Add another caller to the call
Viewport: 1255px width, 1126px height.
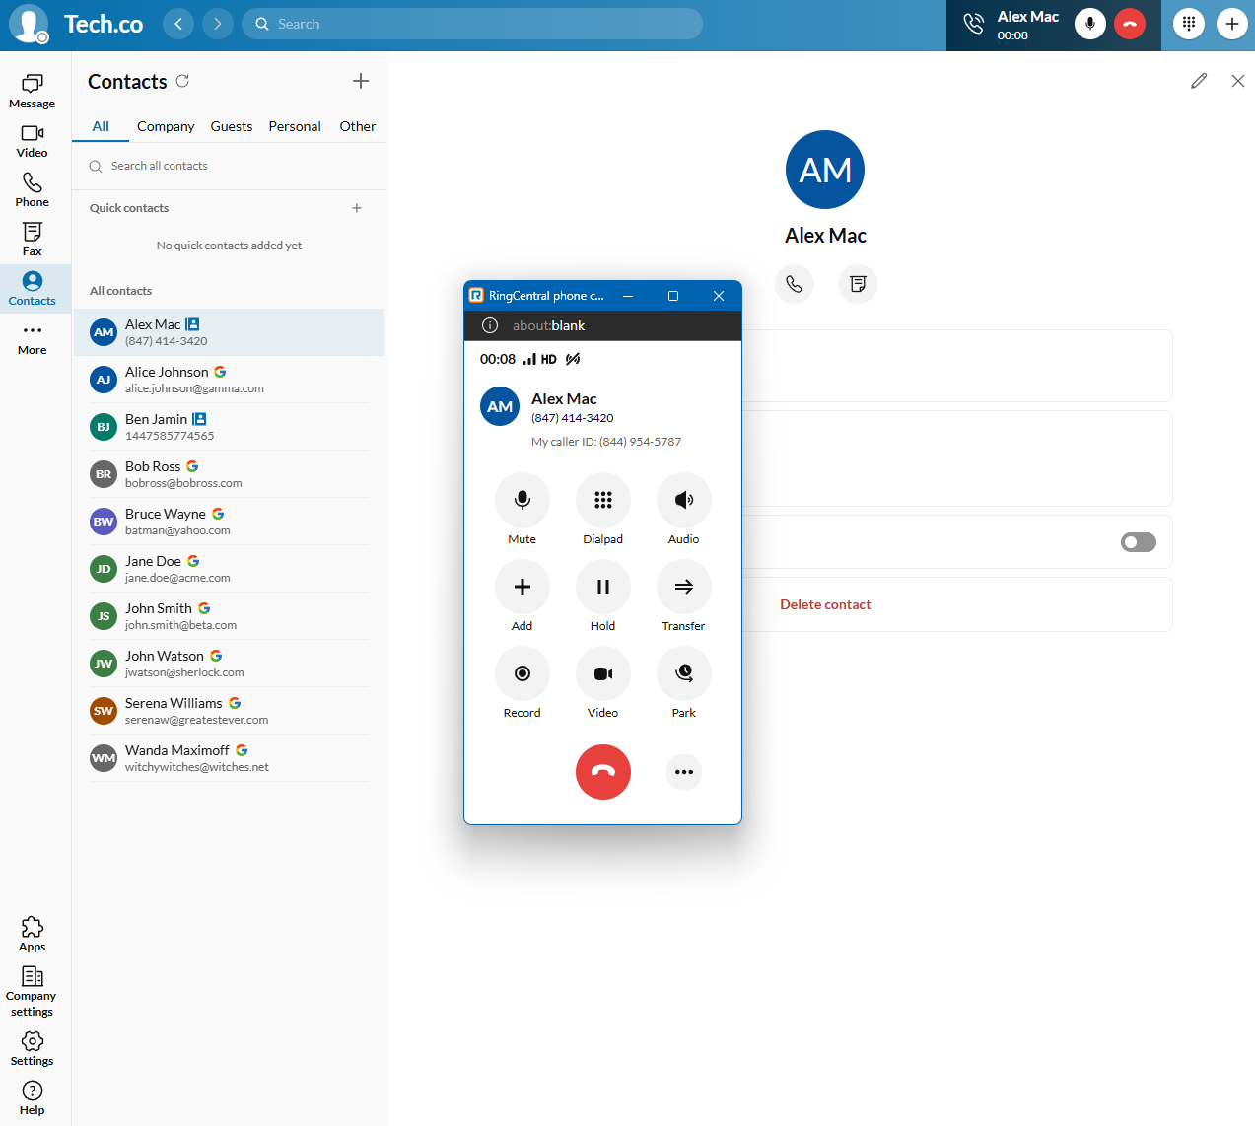[522, 587]
